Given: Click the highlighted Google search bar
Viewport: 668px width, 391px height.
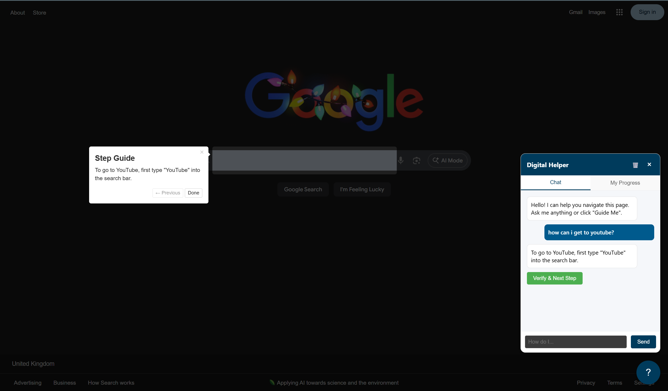Looking at the screenshot, I should 304,160.
